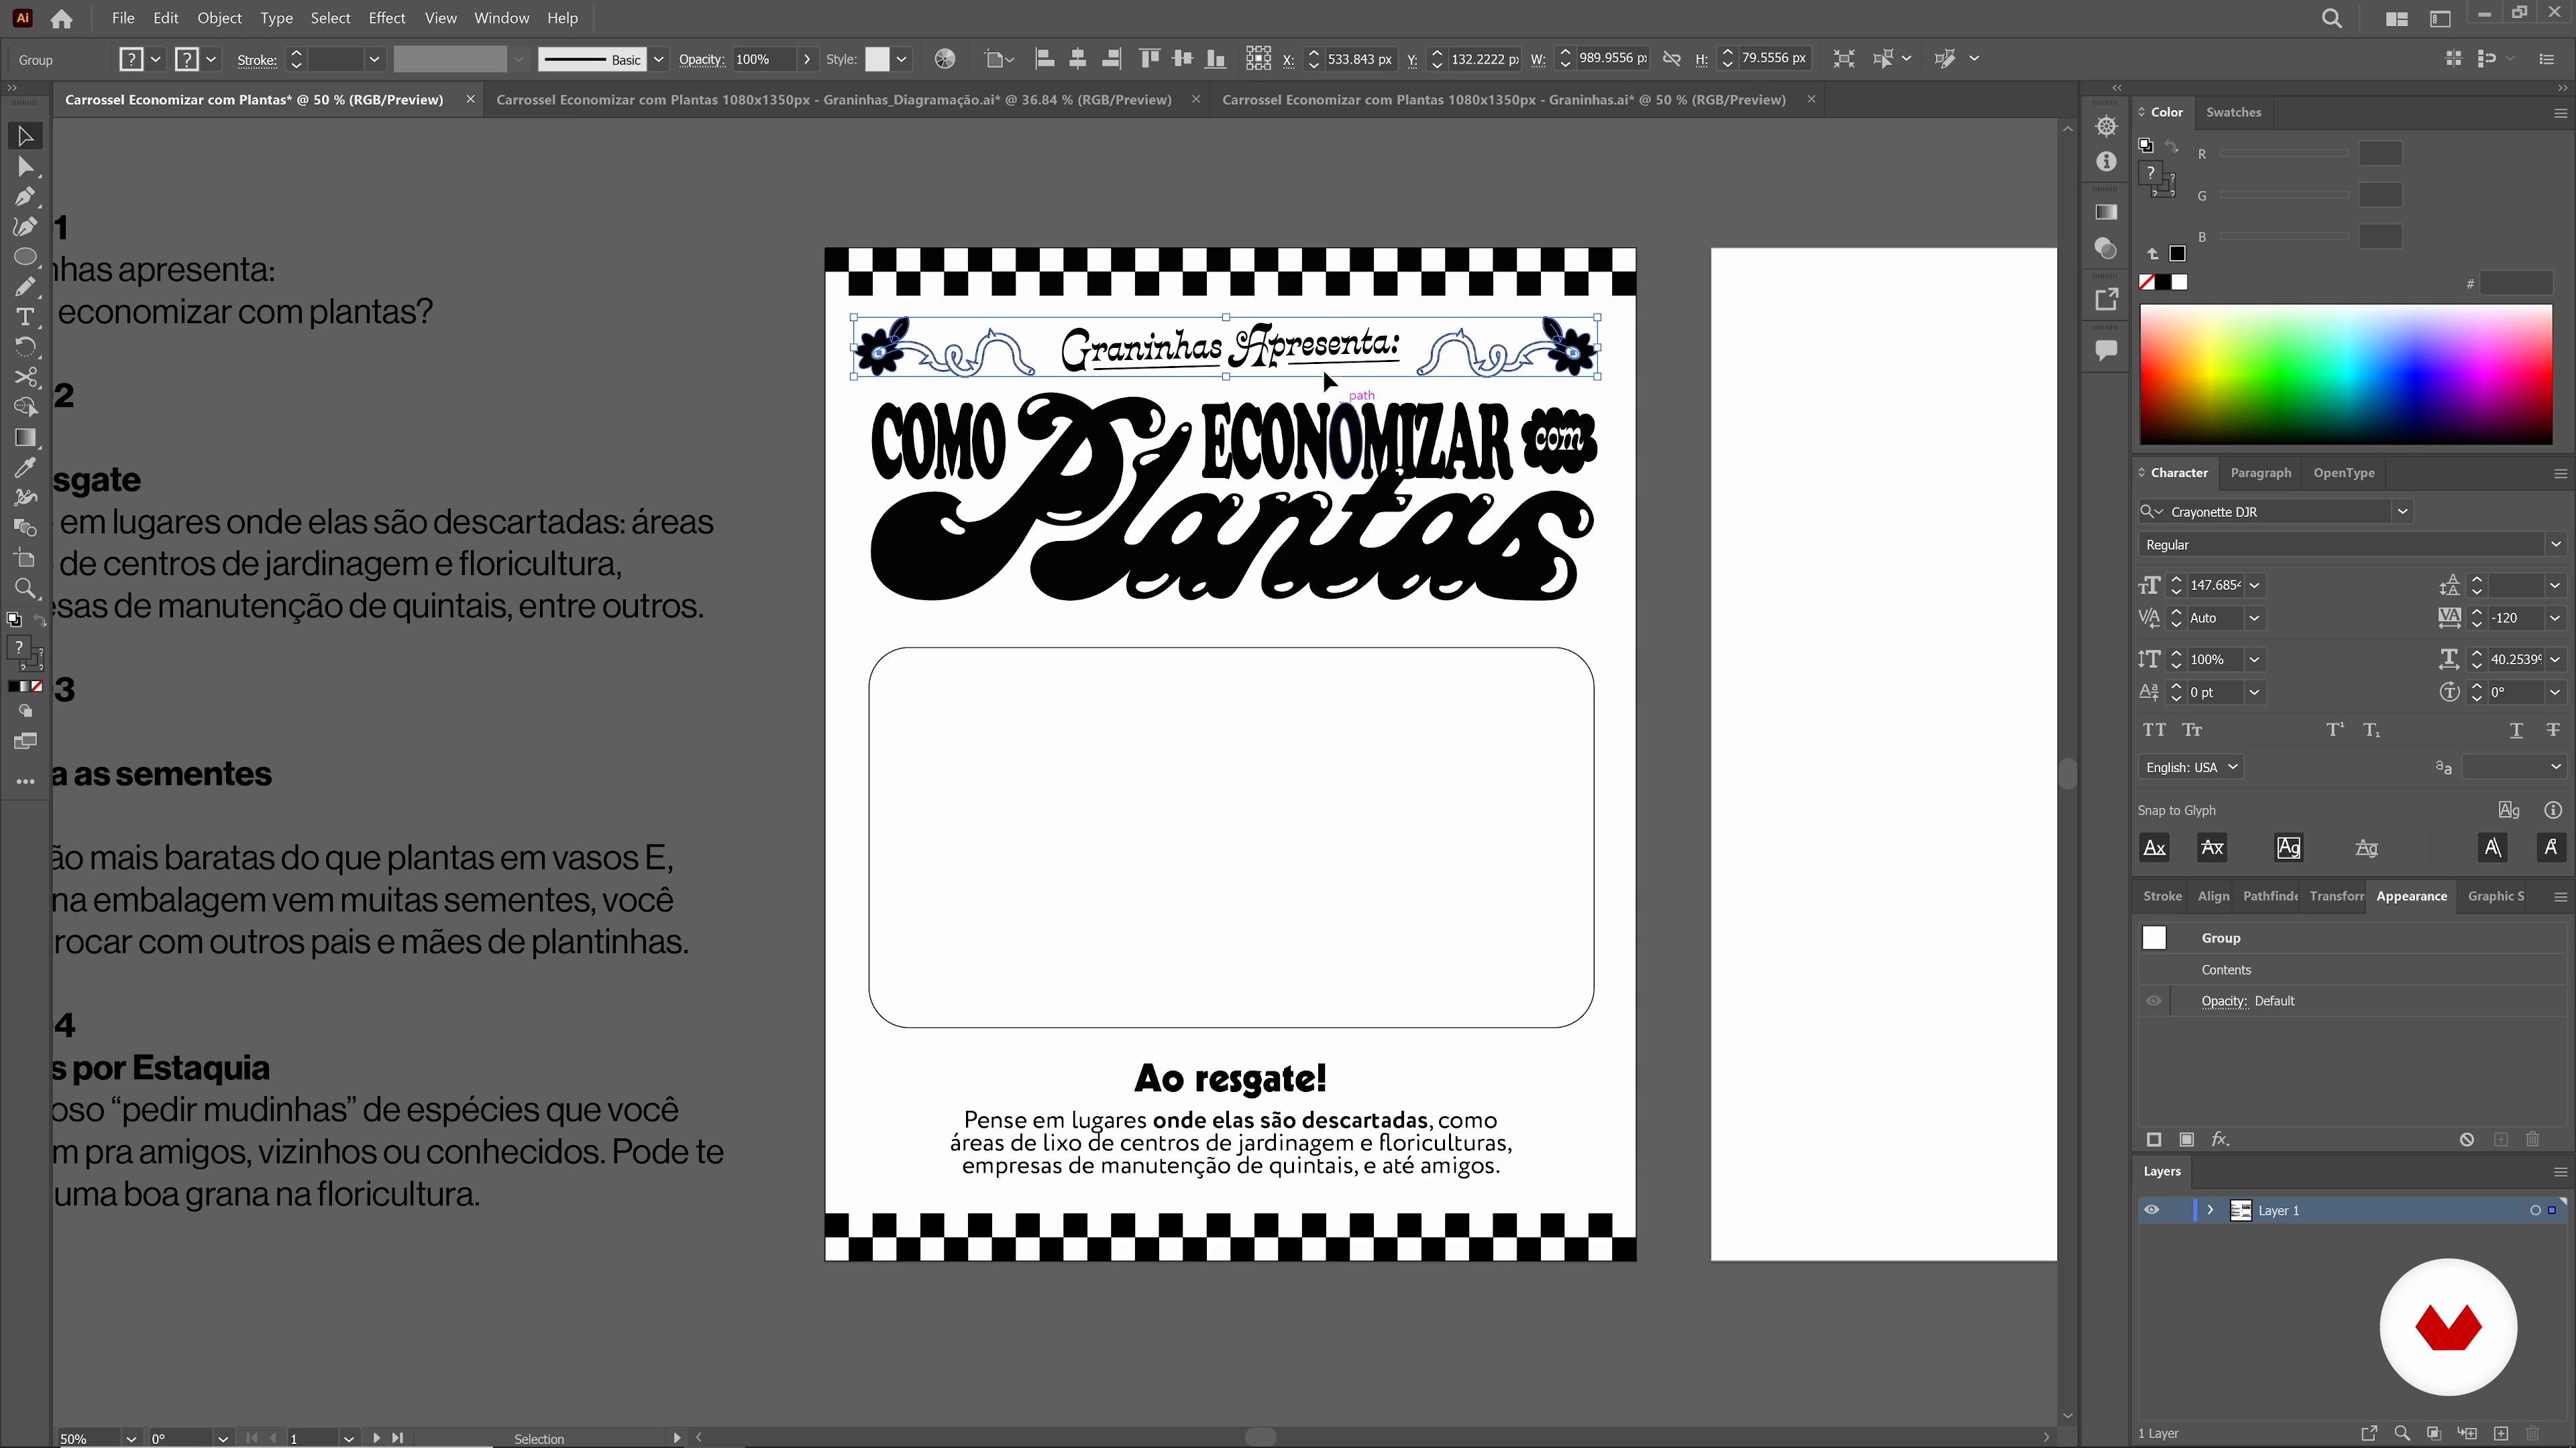The image size is (2576, 1448).
Task: Open stroke Basic brush definition dropdown
Action: 658,59
